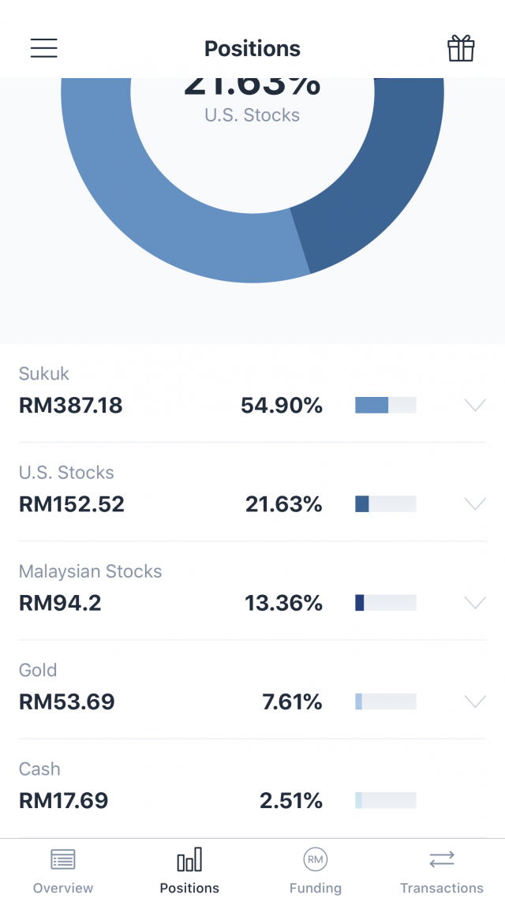This screenshot has width=505, height=898.
Task: Open the Malaysian Stocks details dropdown
Action: [475, 602]
